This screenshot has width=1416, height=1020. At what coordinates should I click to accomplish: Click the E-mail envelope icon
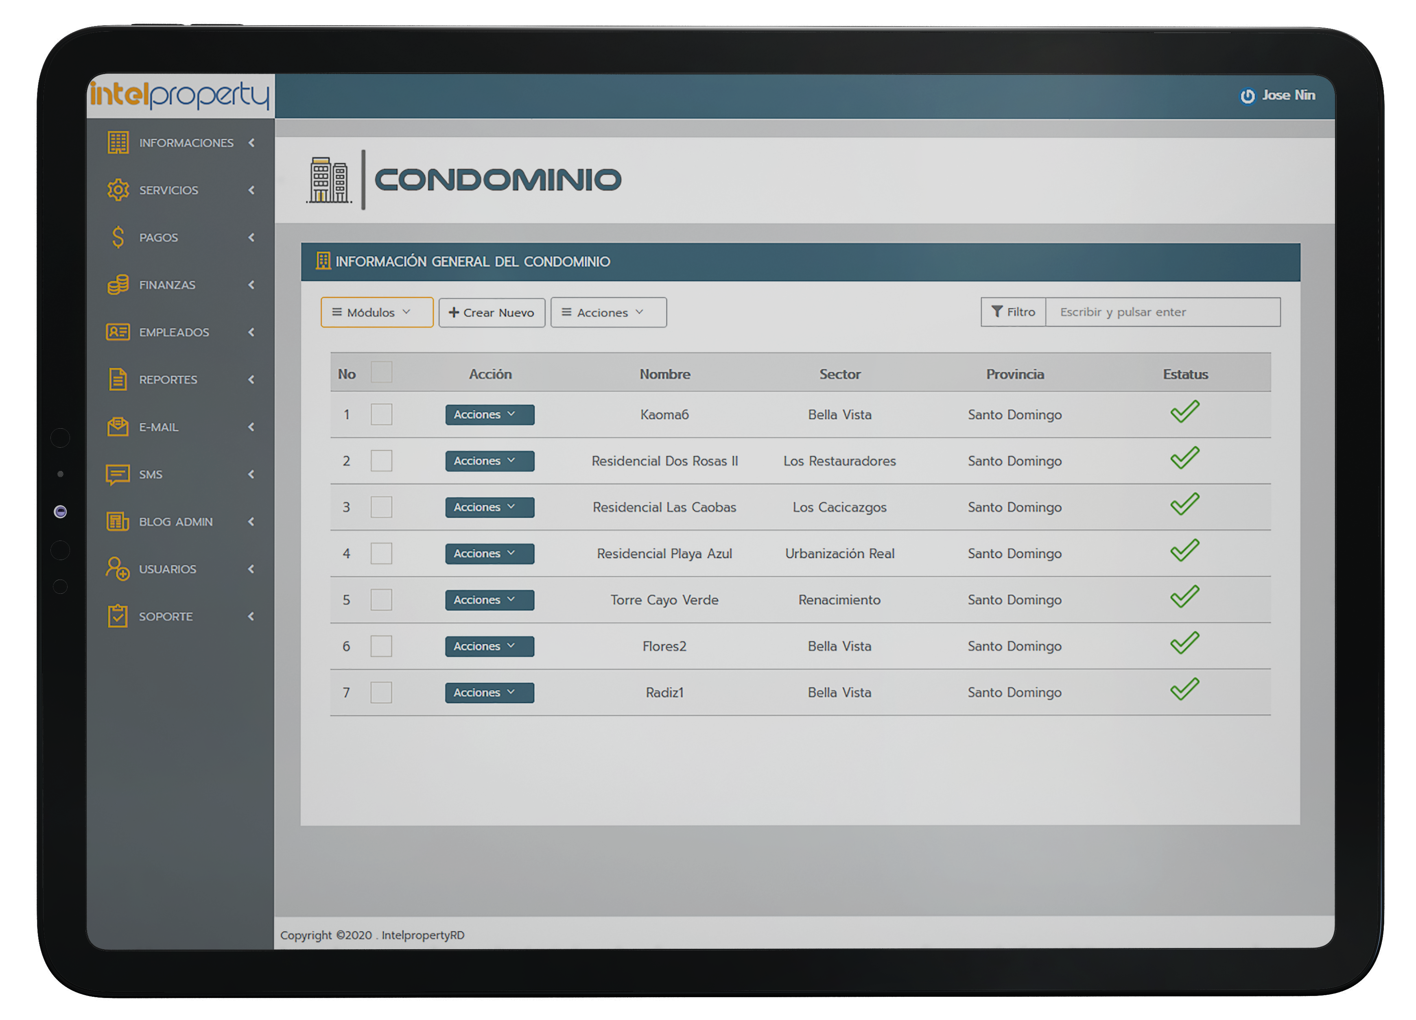tap(117, 427)
